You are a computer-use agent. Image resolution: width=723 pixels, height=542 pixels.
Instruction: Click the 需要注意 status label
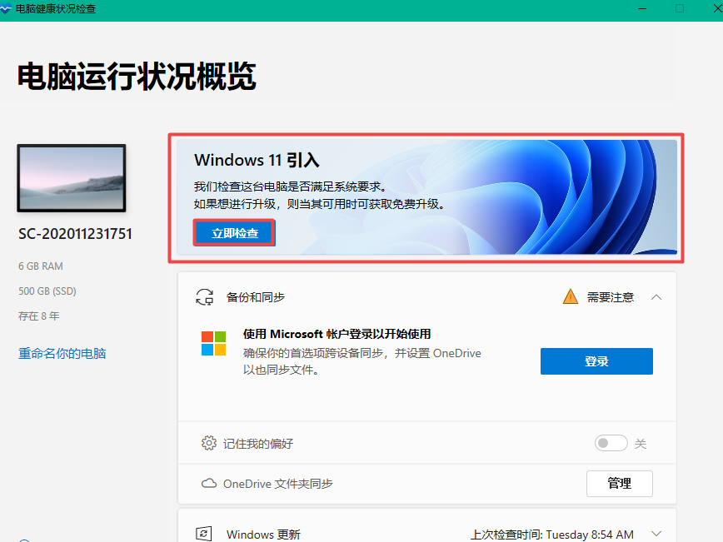tap(611, 297)
